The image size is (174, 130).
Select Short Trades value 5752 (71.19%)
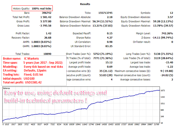click(103, 54)
